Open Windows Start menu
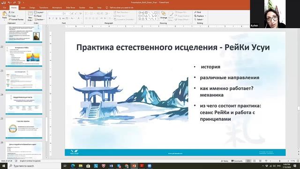 pos(4,166)
